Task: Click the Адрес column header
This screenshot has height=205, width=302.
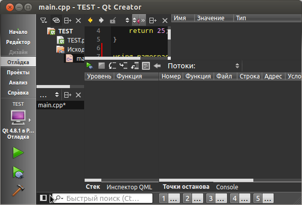Action: pos(273,76)
